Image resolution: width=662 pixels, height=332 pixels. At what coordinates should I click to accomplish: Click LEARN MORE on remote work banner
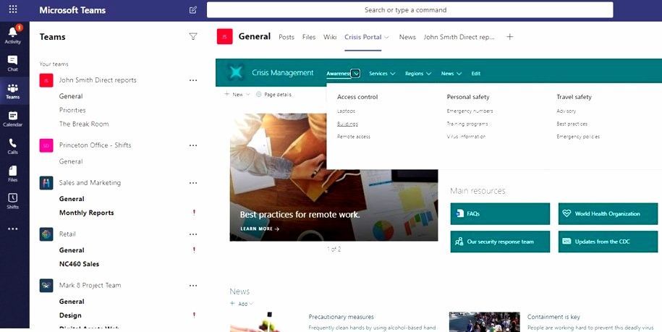260,229
